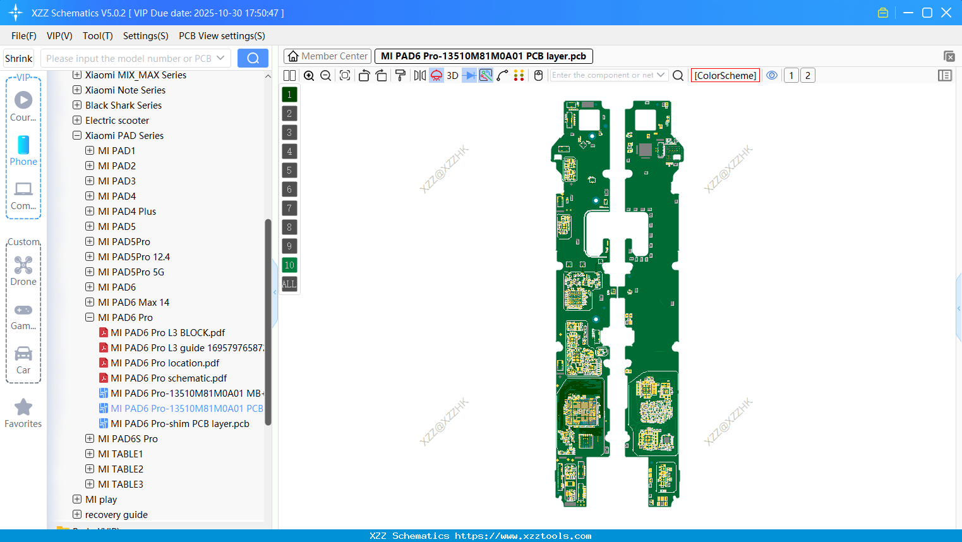Toggle the diode arrow tool
962x542 pixels.
[469, 76]
